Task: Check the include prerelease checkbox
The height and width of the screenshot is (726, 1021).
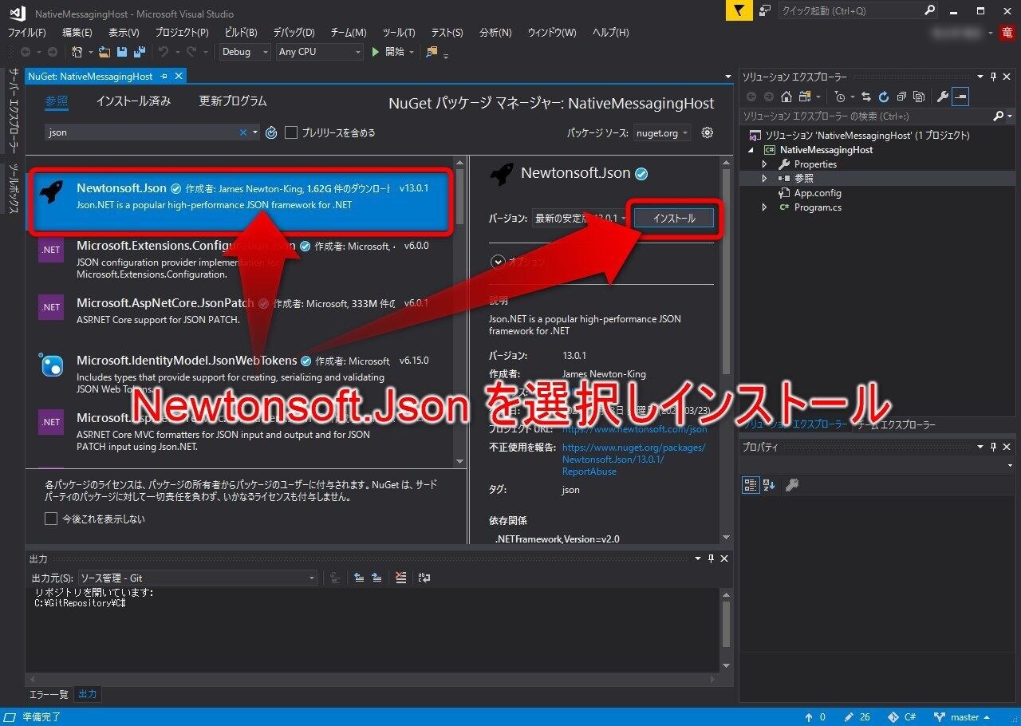Action: click(x=291, y=132)
